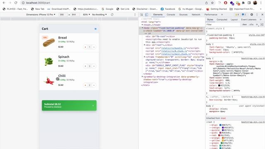Click the device height input field
This screenshot has width=265, height=149.
[75, 15]
